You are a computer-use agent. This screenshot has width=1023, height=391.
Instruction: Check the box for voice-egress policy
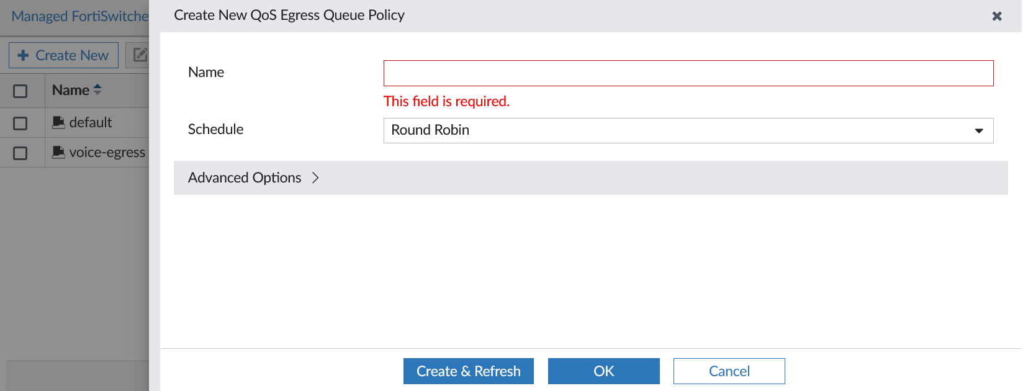(20, 153)
